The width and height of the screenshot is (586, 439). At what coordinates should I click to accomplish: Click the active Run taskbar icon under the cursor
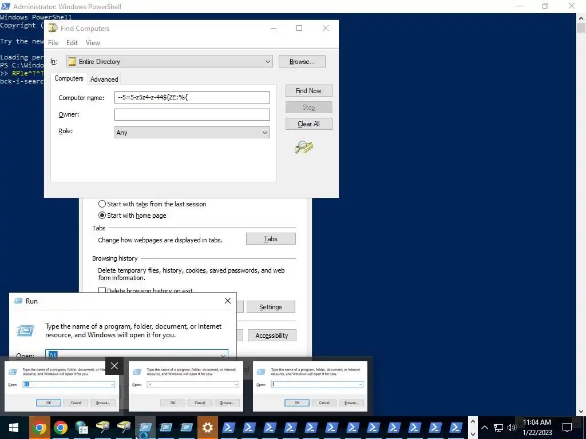145,428
